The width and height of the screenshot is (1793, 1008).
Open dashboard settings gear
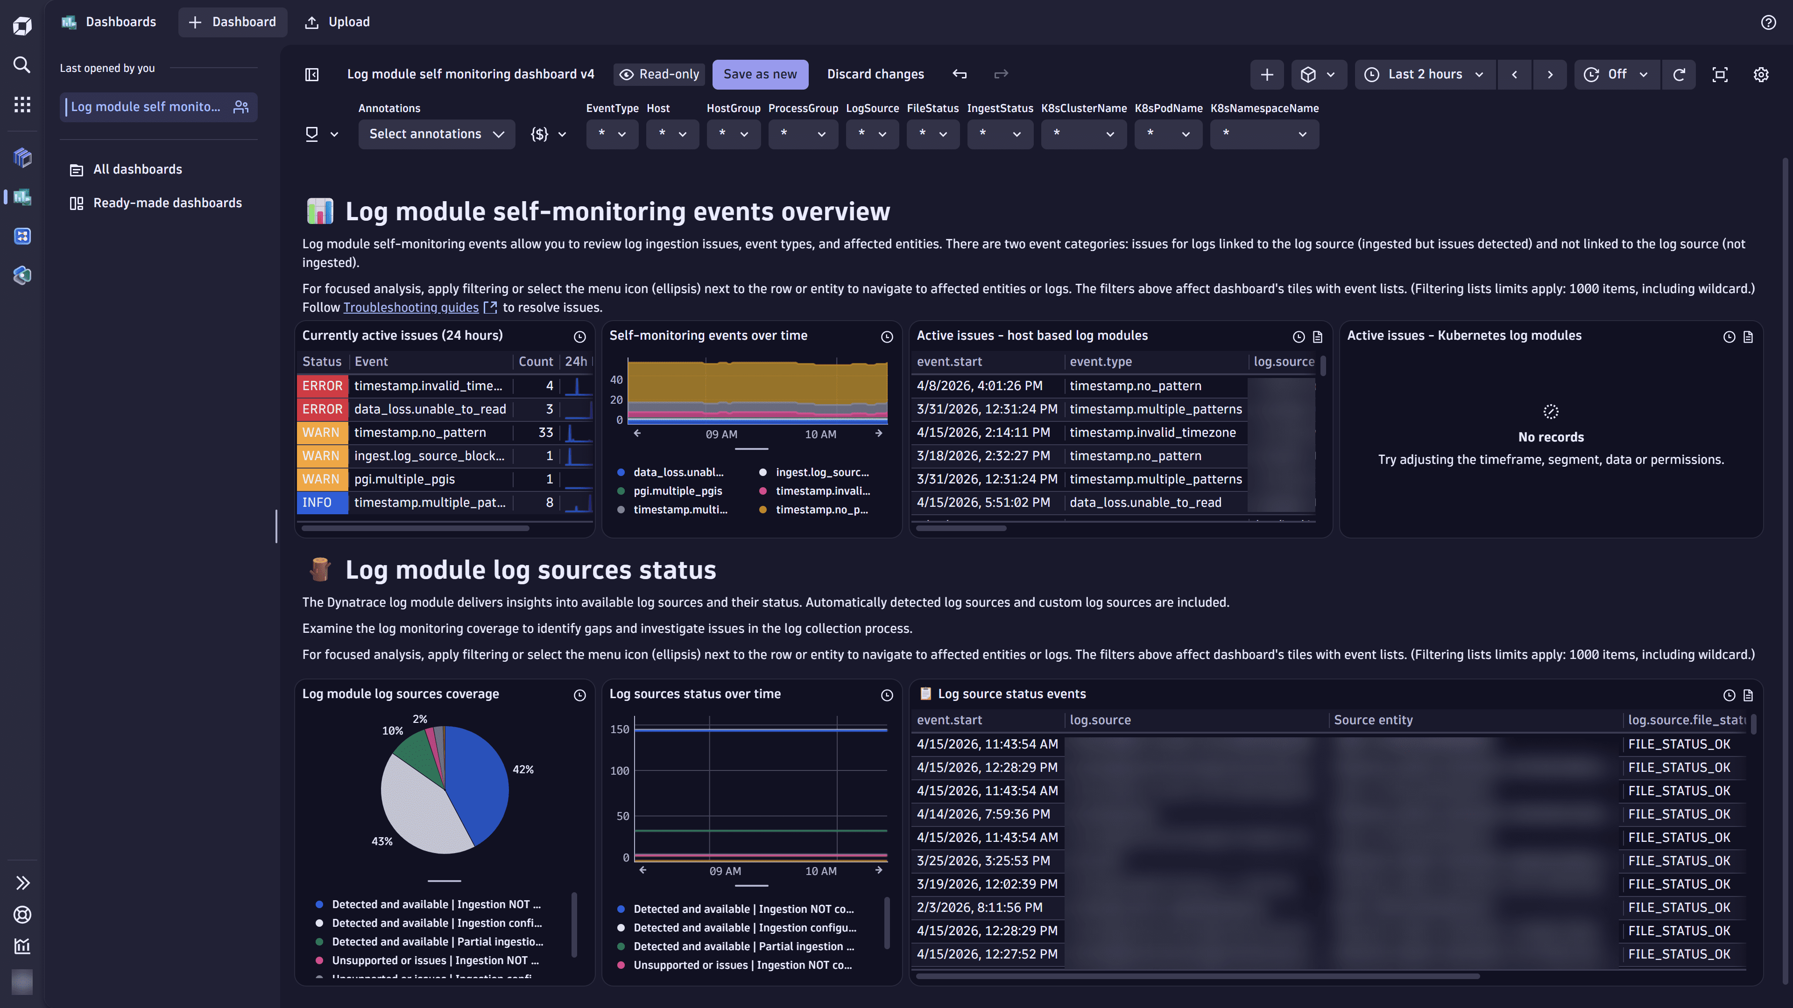pos(1761,75)
